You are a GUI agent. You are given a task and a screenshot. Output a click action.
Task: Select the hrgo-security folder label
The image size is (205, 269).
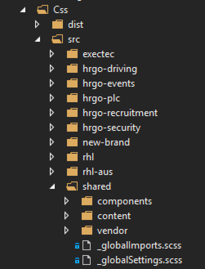pos(111,128)
